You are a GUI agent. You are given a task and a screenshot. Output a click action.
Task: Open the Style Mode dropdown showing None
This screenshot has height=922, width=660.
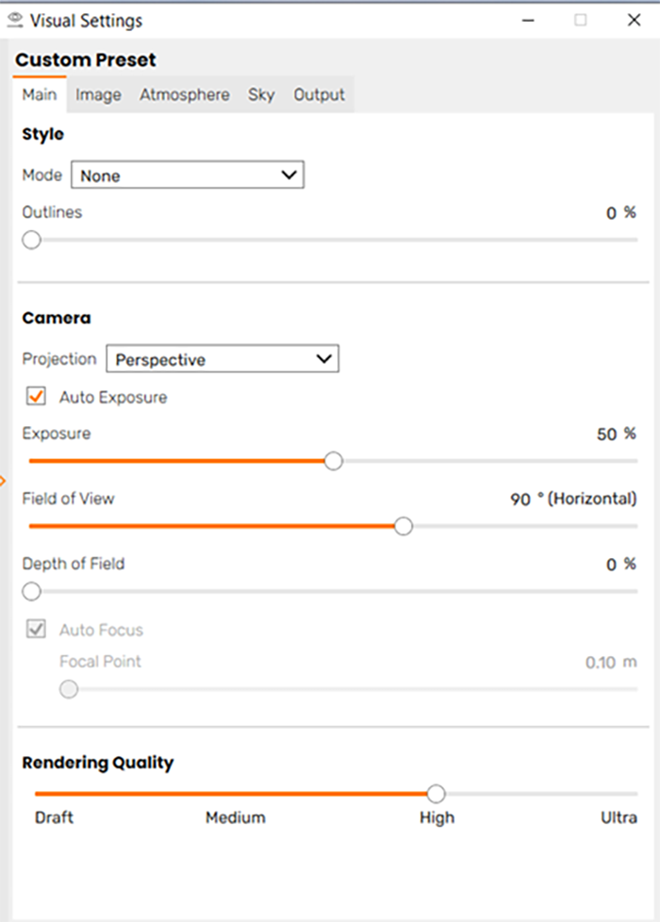(x=188, y=174)
